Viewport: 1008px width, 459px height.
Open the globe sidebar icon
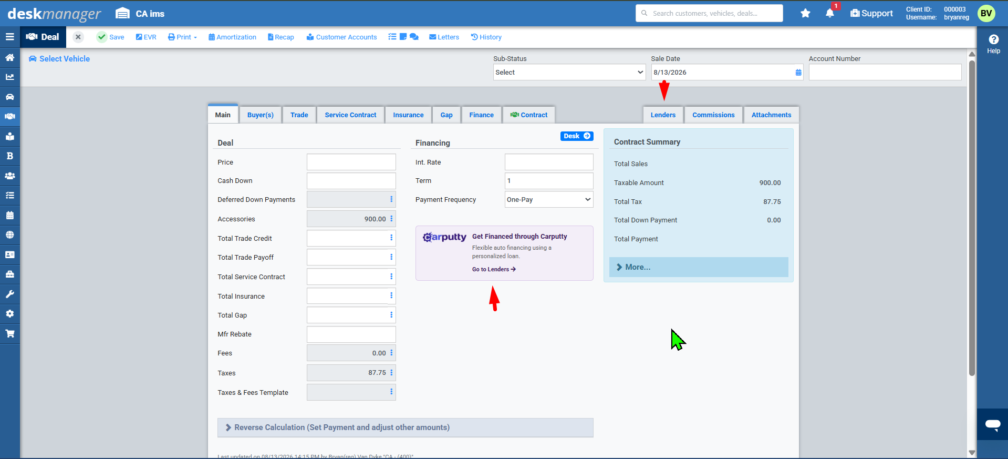click(x=9, y=234)
